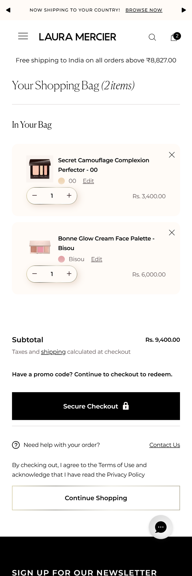
Task: Remove Bonne Glow Cream Face Palette from bag
Action: [x=172, y=232]
